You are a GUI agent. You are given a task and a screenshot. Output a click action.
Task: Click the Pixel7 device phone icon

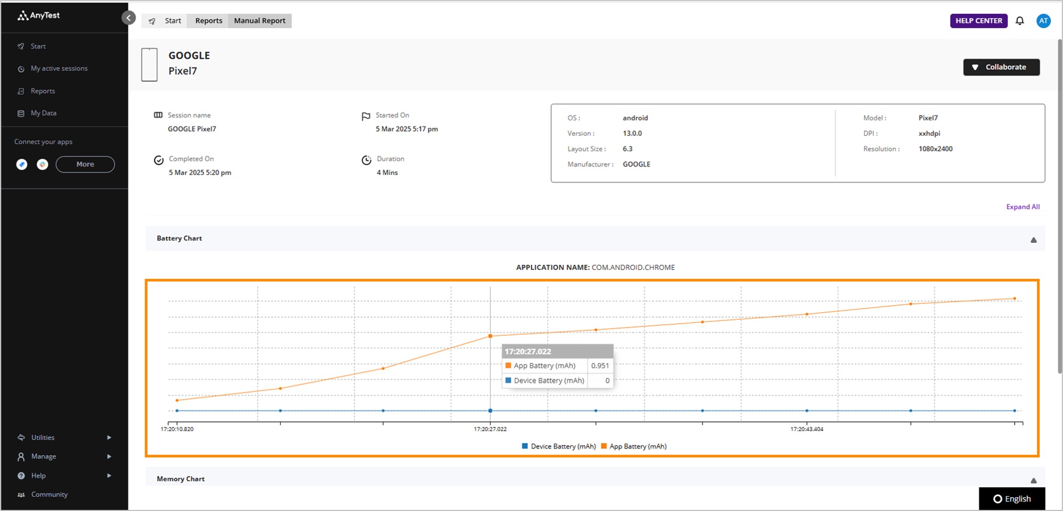coord(149,64)
